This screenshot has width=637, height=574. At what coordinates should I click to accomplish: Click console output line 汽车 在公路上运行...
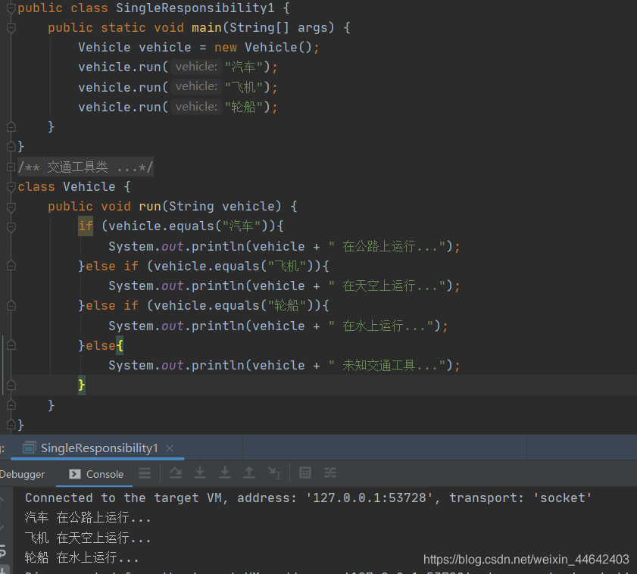88,518
